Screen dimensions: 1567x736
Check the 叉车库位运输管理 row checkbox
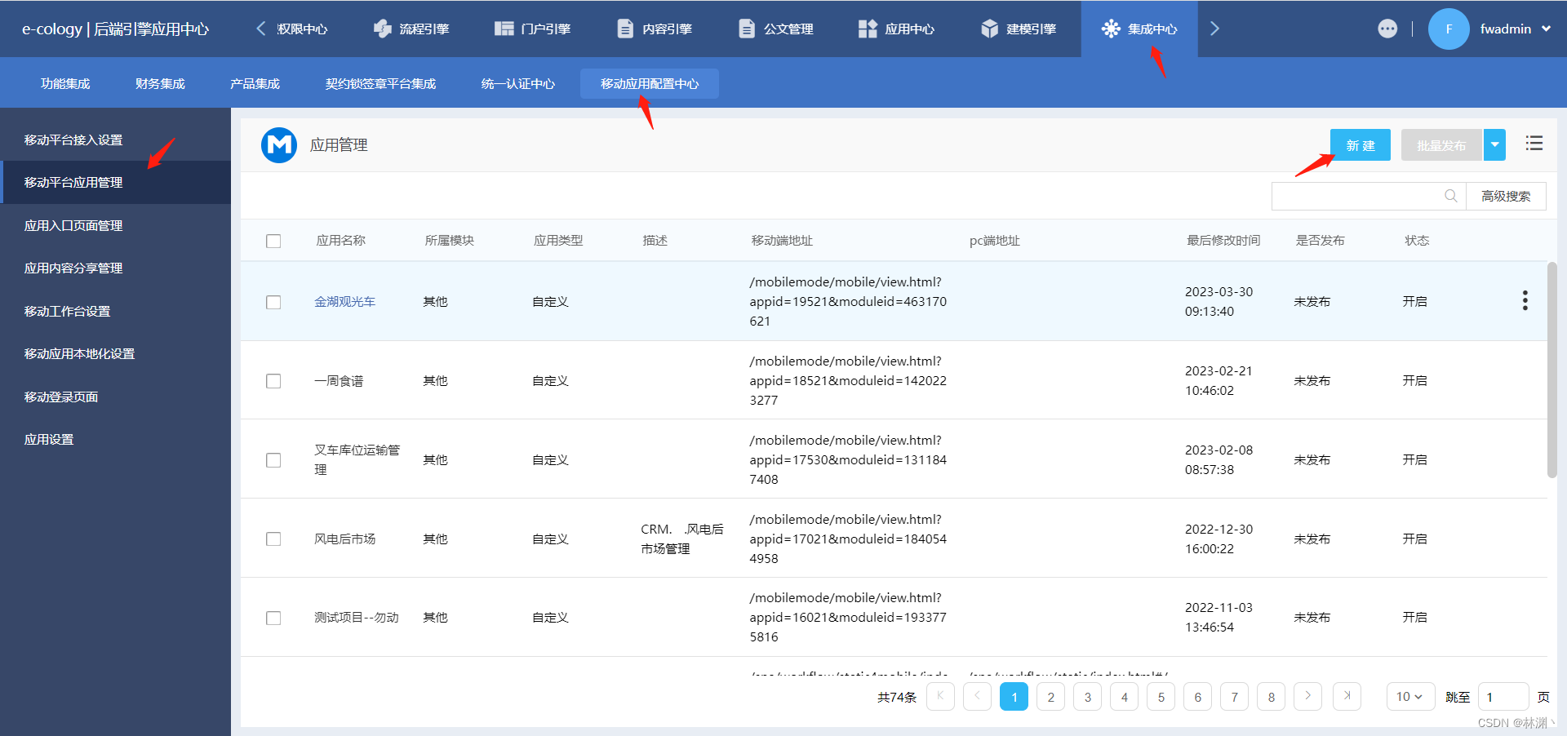click(x=273, y=460)
